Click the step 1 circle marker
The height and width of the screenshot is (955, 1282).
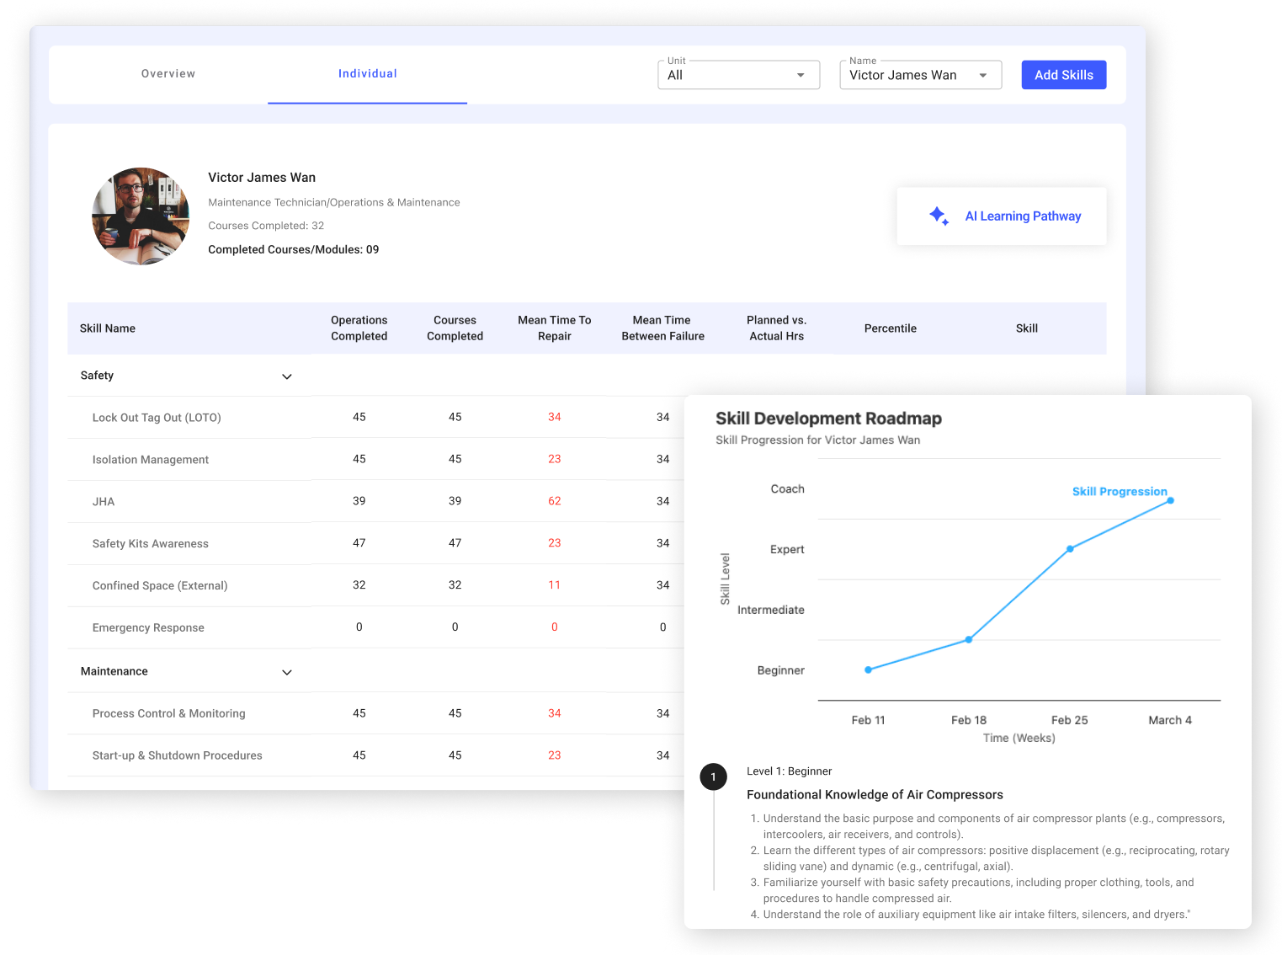coord(713,776)
